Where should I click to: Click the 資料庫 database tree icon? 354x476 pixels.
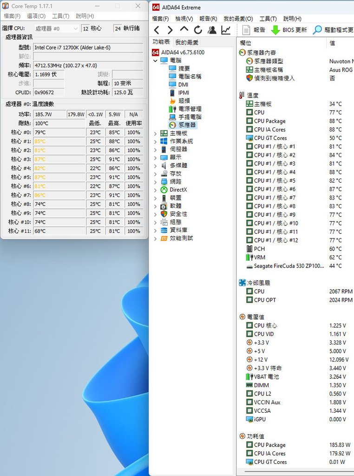(x=164, y=230)
